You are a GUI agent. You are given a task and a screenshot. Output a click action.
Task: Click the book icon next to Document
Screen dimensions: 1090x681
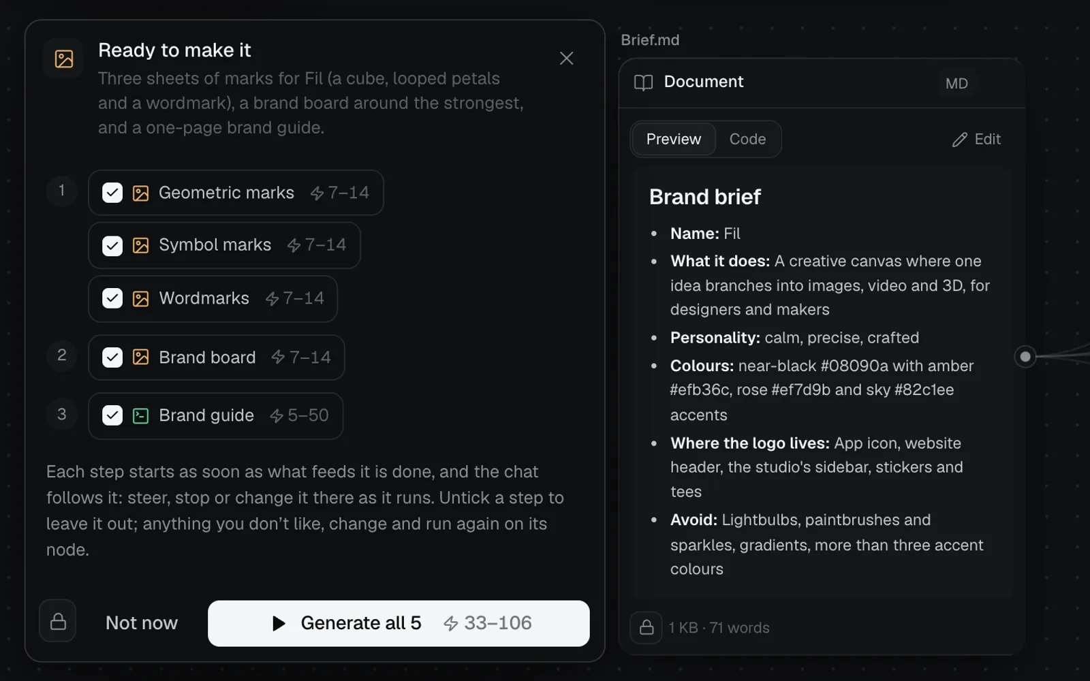click(643, 82)
